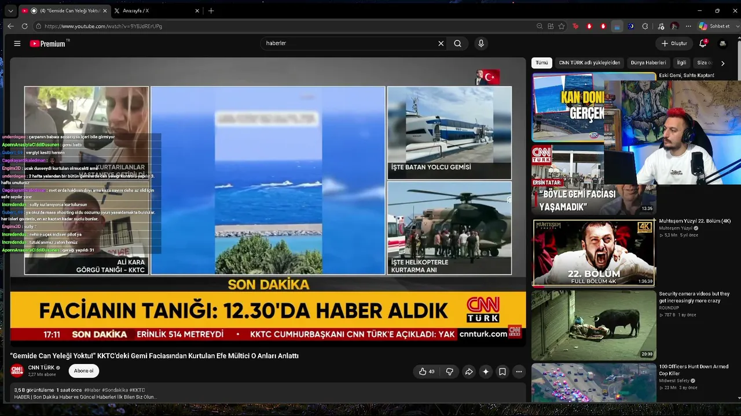Like the video with thumbs up
Viewport: 741px width, 416px height.
pyautogui.click(x=427, y=372)
